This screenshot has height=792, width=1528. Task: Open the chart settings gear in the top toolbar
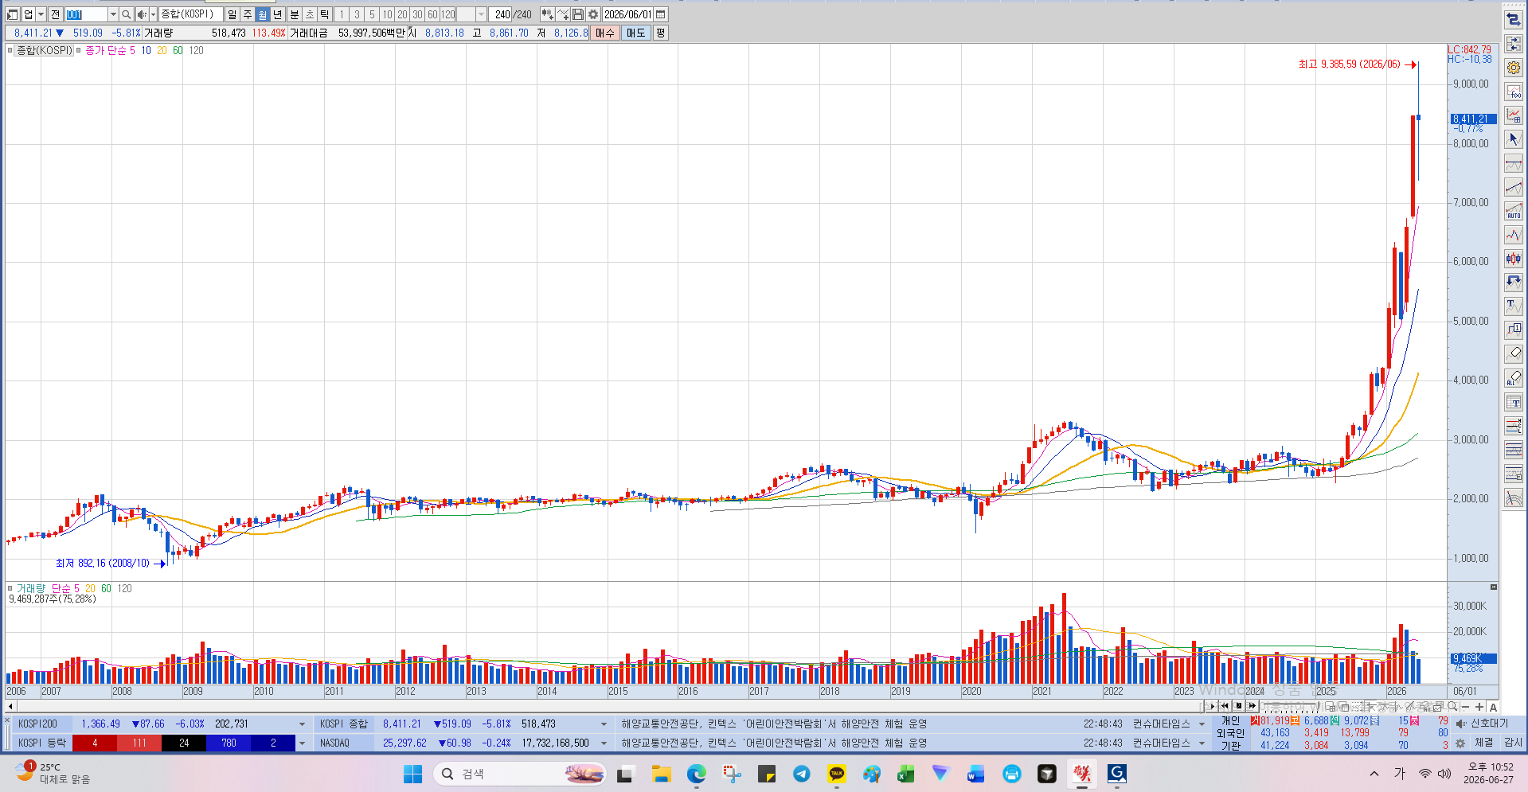coord(593,14)
